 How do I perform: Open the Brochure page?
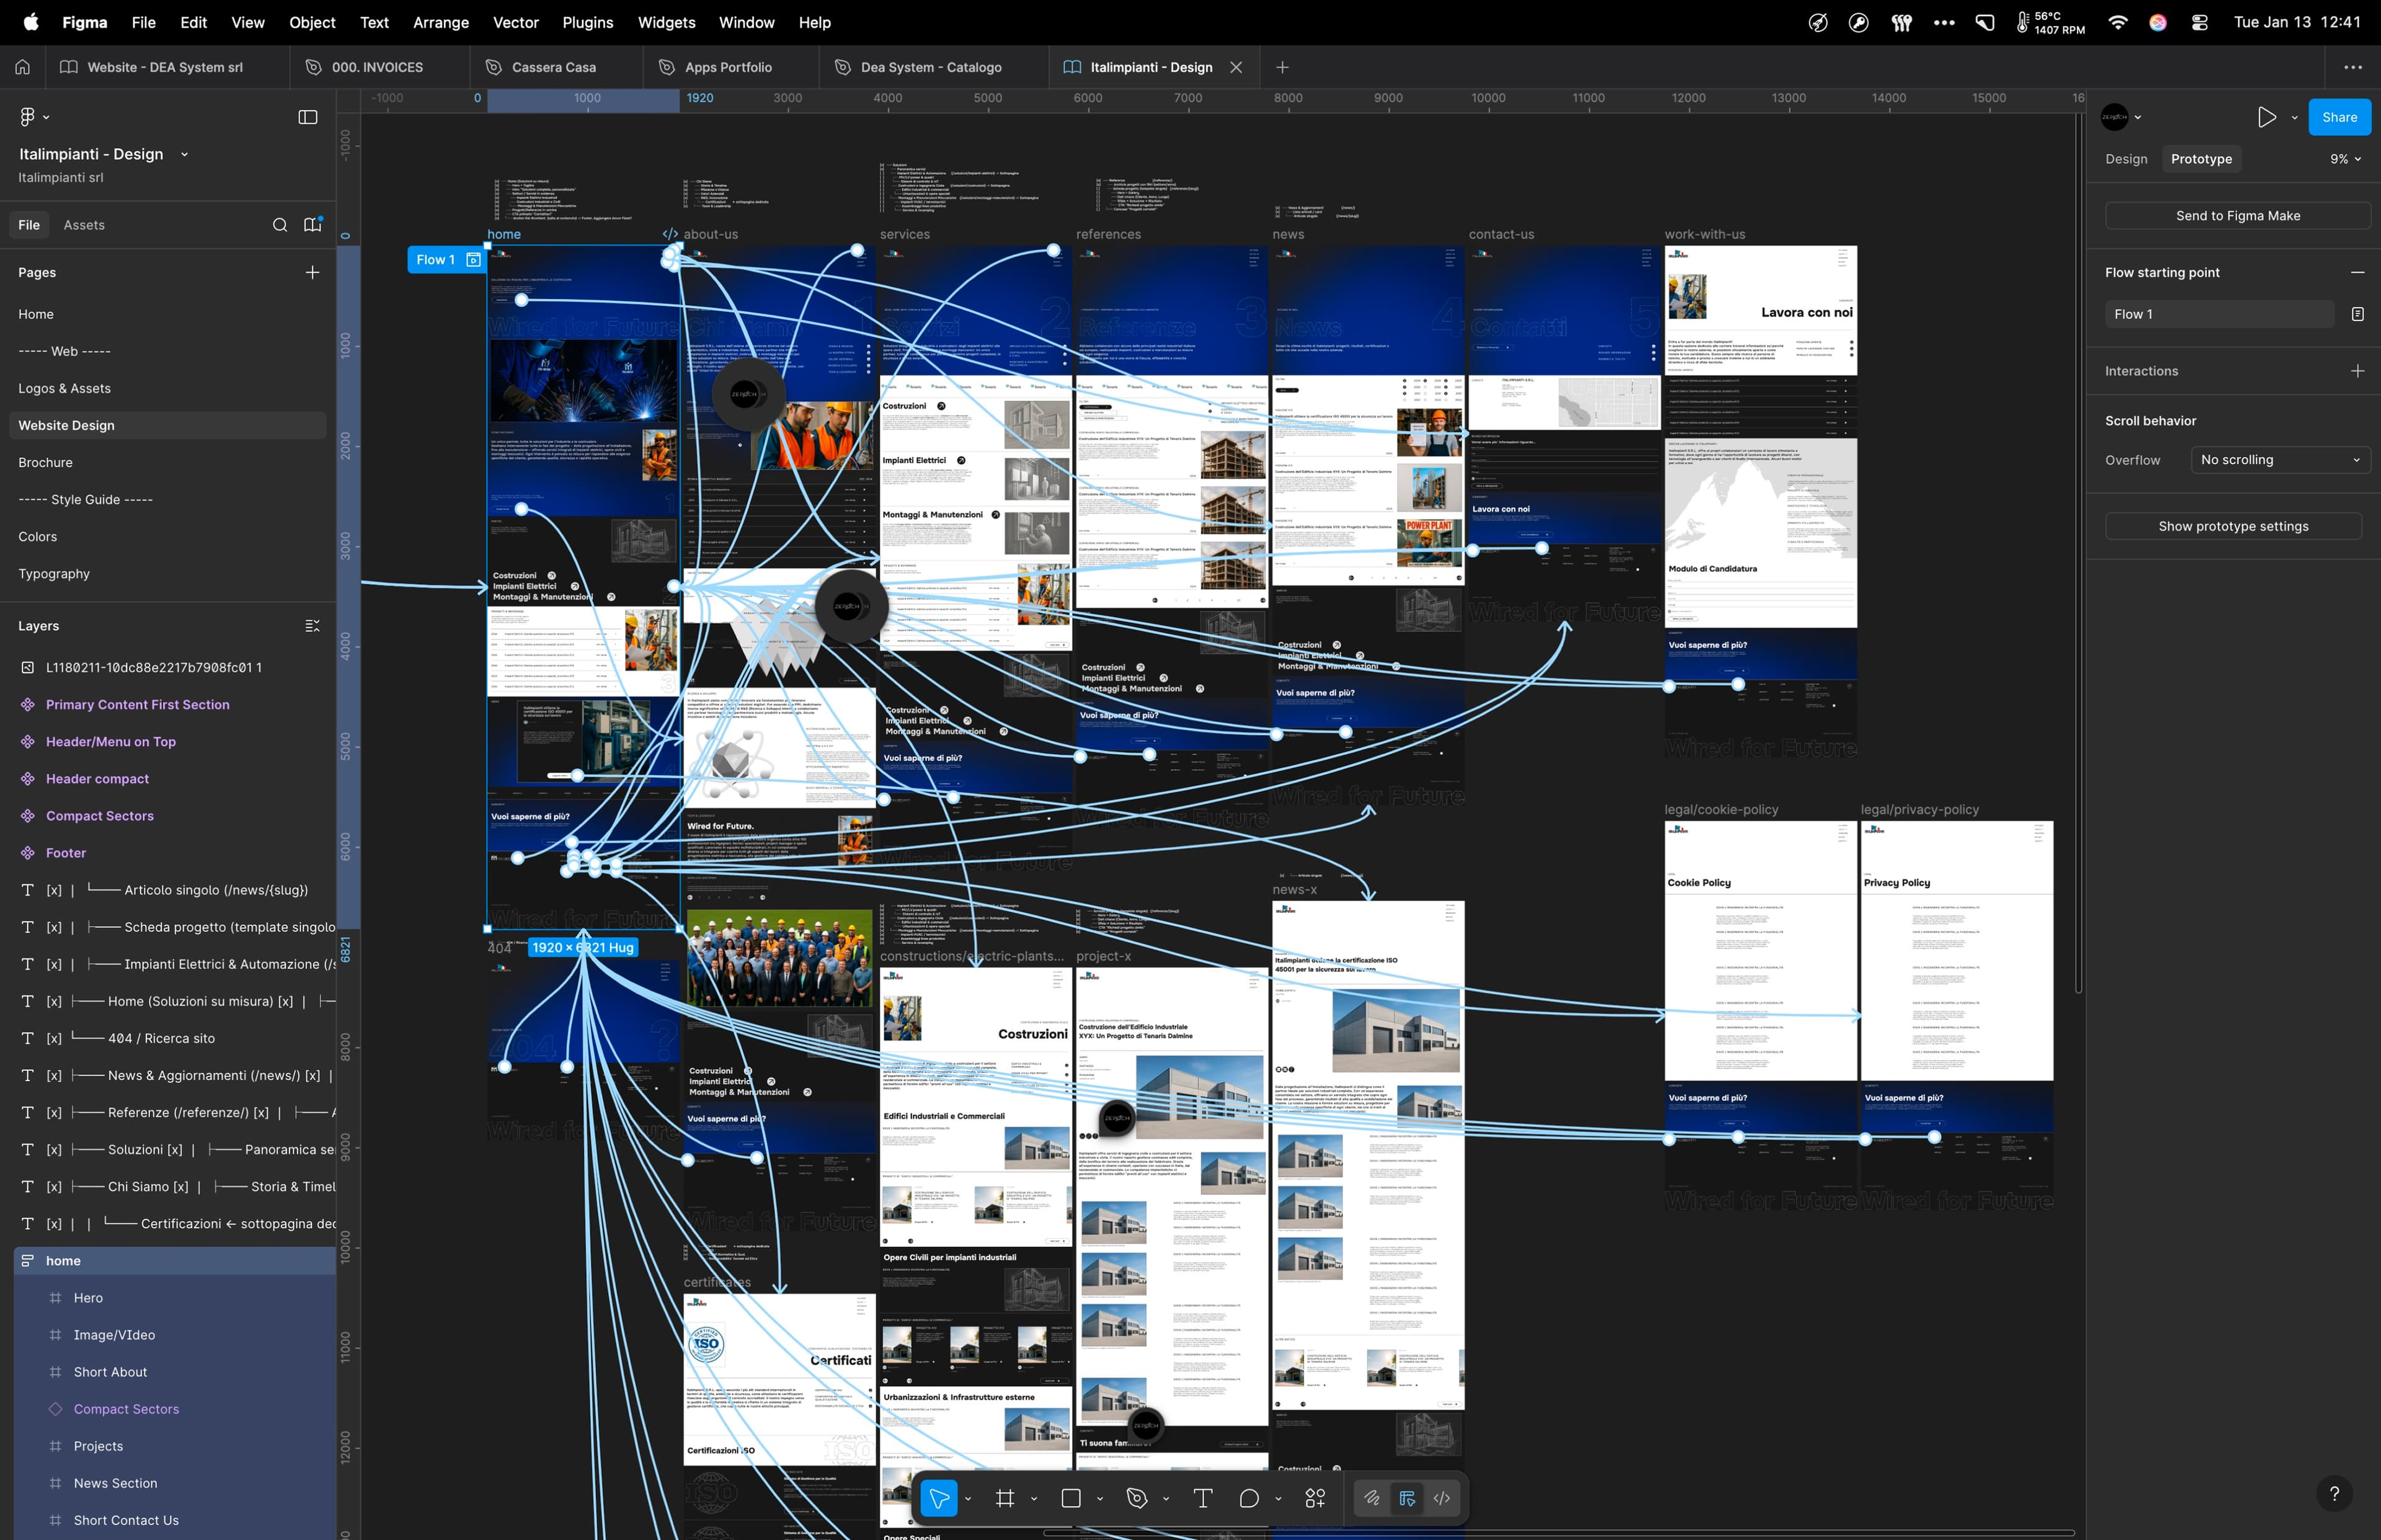168,462
